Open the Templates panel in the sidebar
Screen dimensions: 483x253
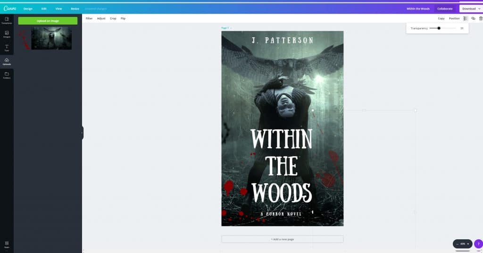click(7, 21)
